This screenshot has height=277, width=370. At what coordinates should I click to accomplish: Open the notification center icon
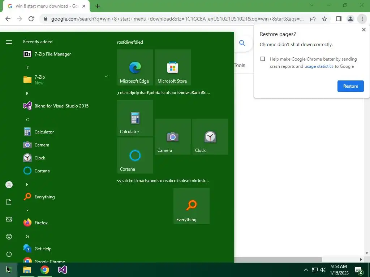[359, 270]
